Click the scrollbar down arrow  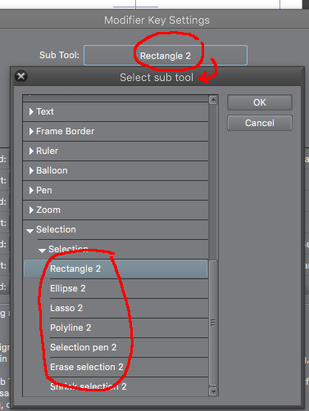[213, 391]
